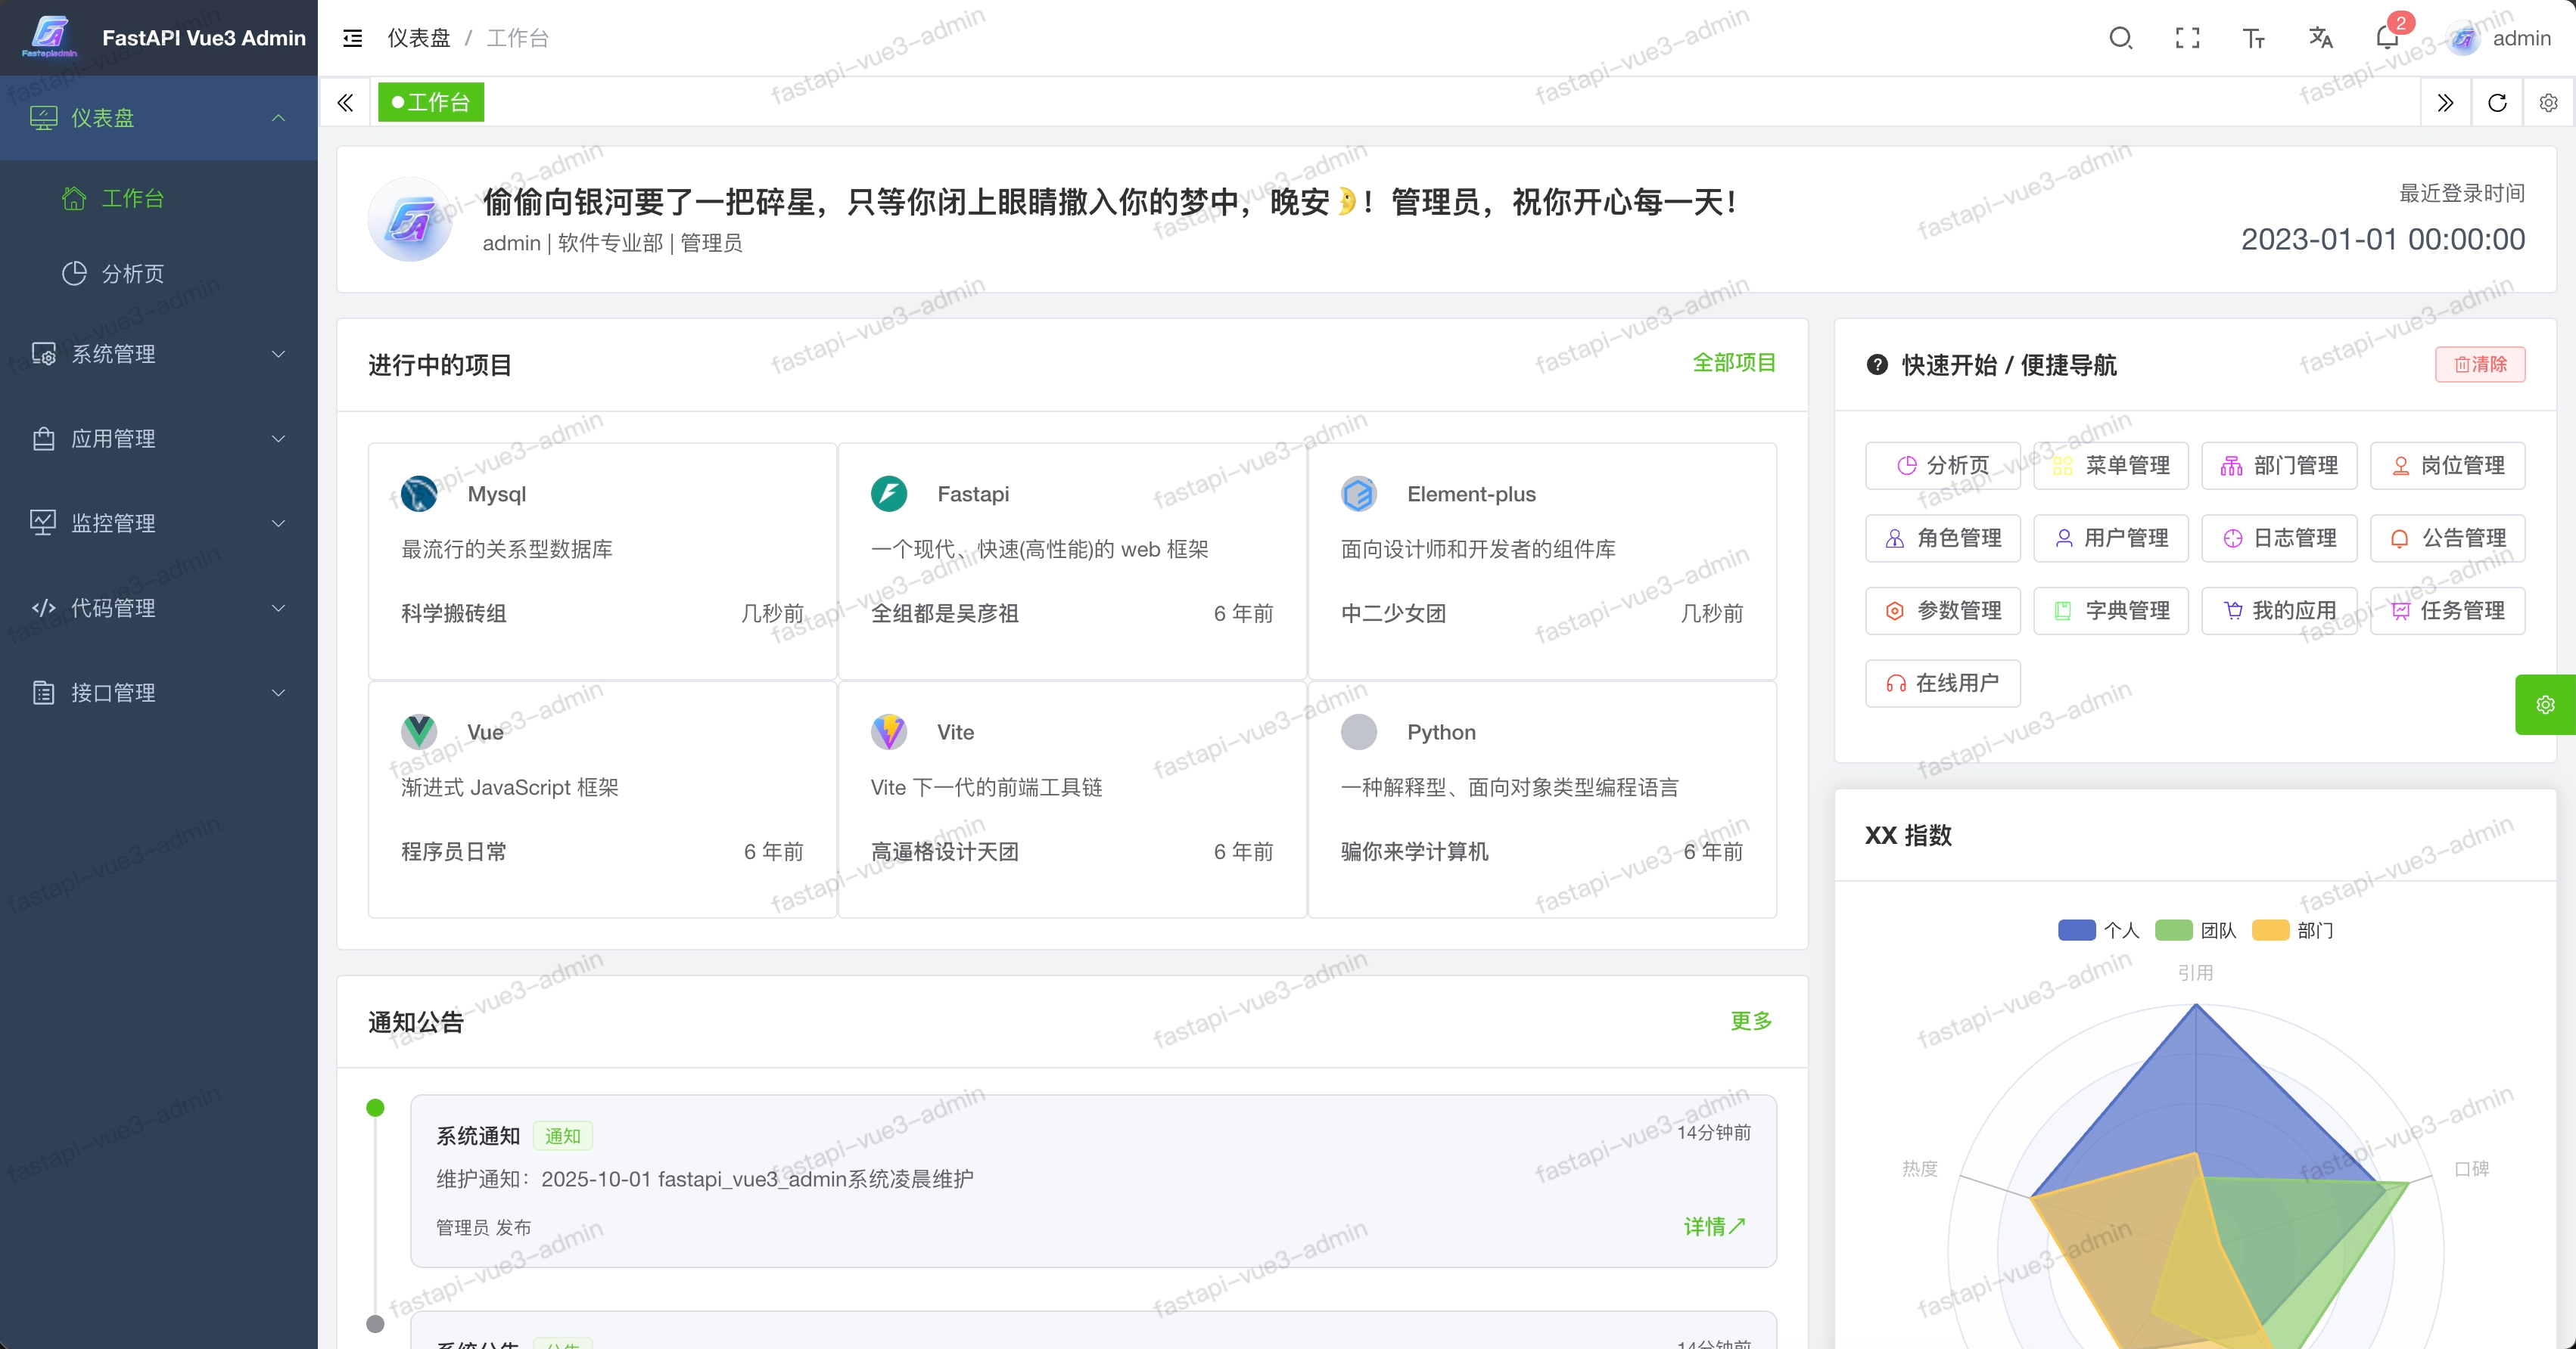2576x1349 pixels.
Task: Refresh the current page tab
Action: (2497, 102)
